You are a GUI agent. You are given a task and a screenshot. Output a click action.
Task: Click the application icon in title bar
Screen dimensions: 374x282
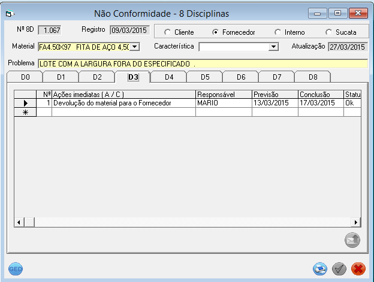(10, 13)
